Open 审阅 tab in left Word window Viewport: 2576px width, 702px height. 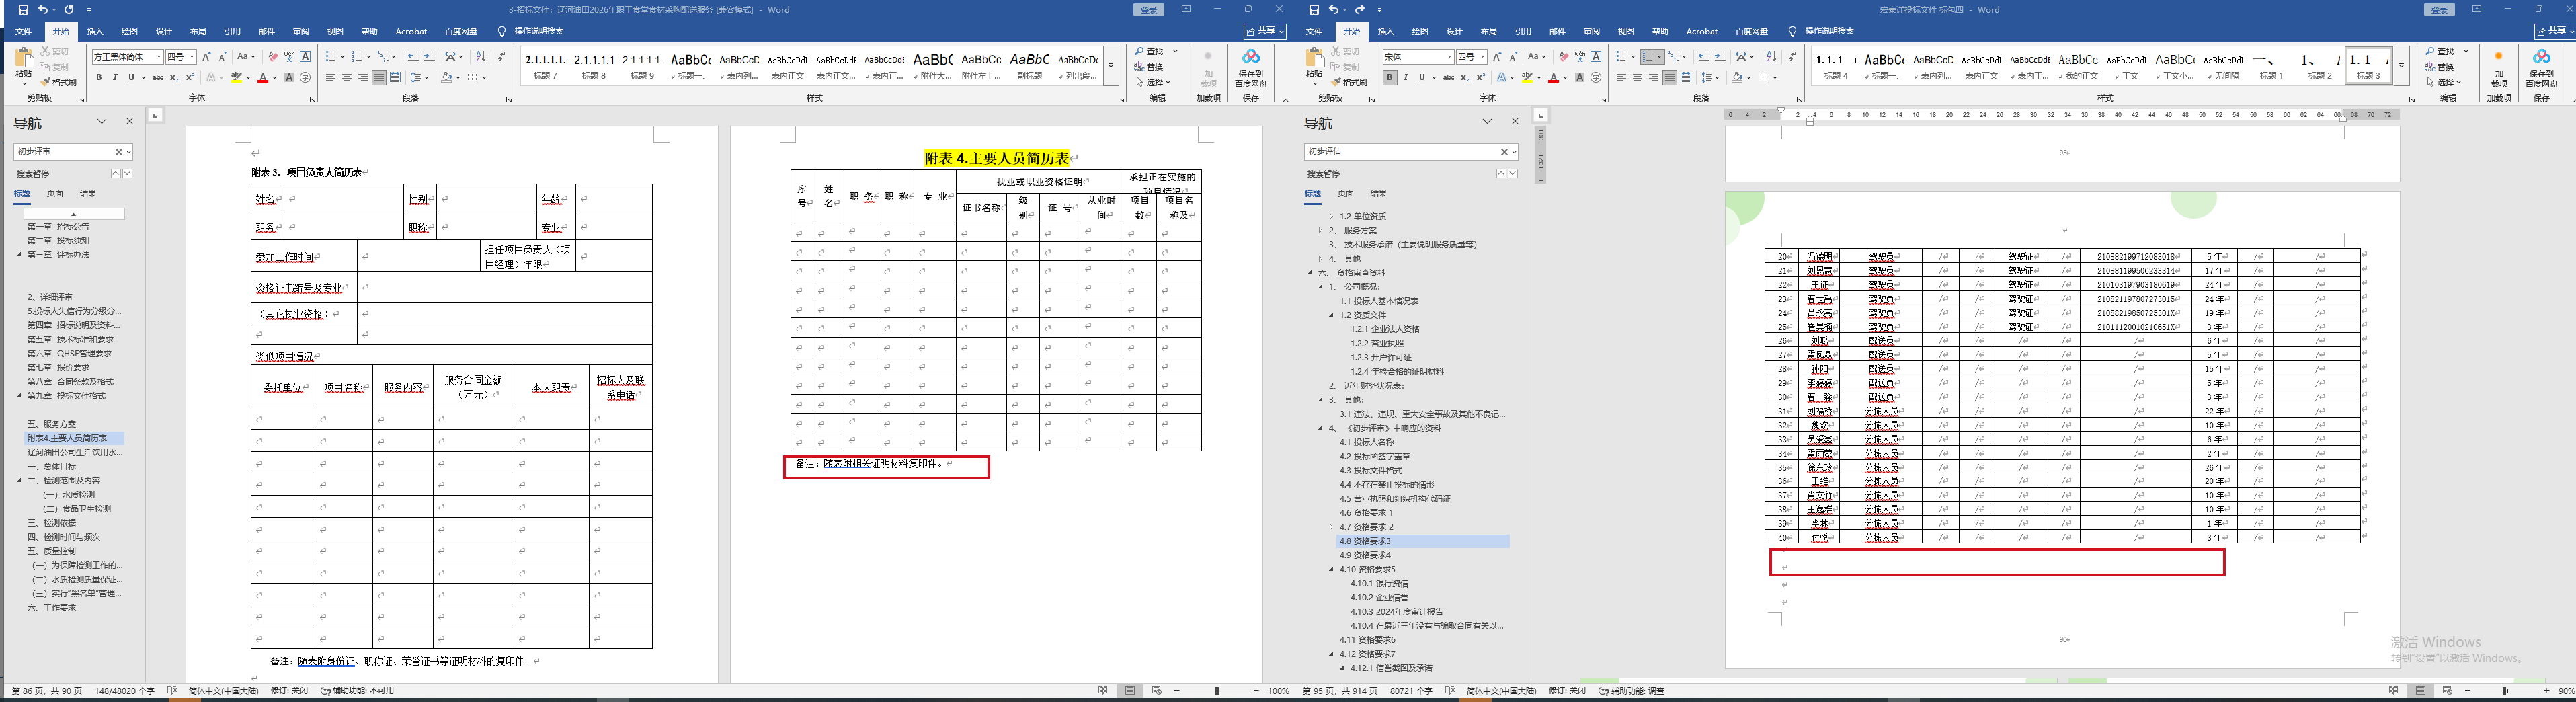(x=301, y=31)
